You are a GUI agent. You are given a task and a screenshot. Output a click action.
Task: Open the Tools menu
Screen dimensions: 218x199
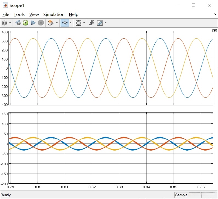click(x=19, y=15)
